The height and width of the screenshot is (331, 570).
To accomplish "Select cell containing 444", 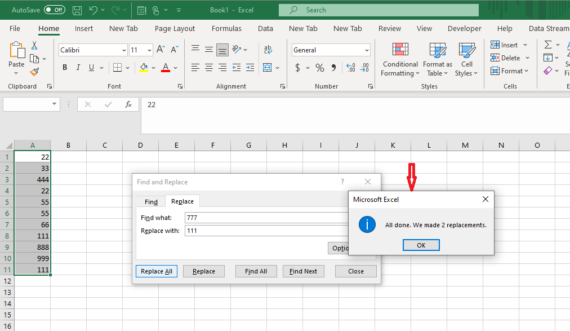I will point(32,179).
